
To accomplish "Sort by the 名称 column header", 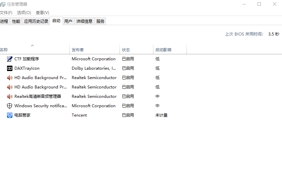I will pos(34,50).
